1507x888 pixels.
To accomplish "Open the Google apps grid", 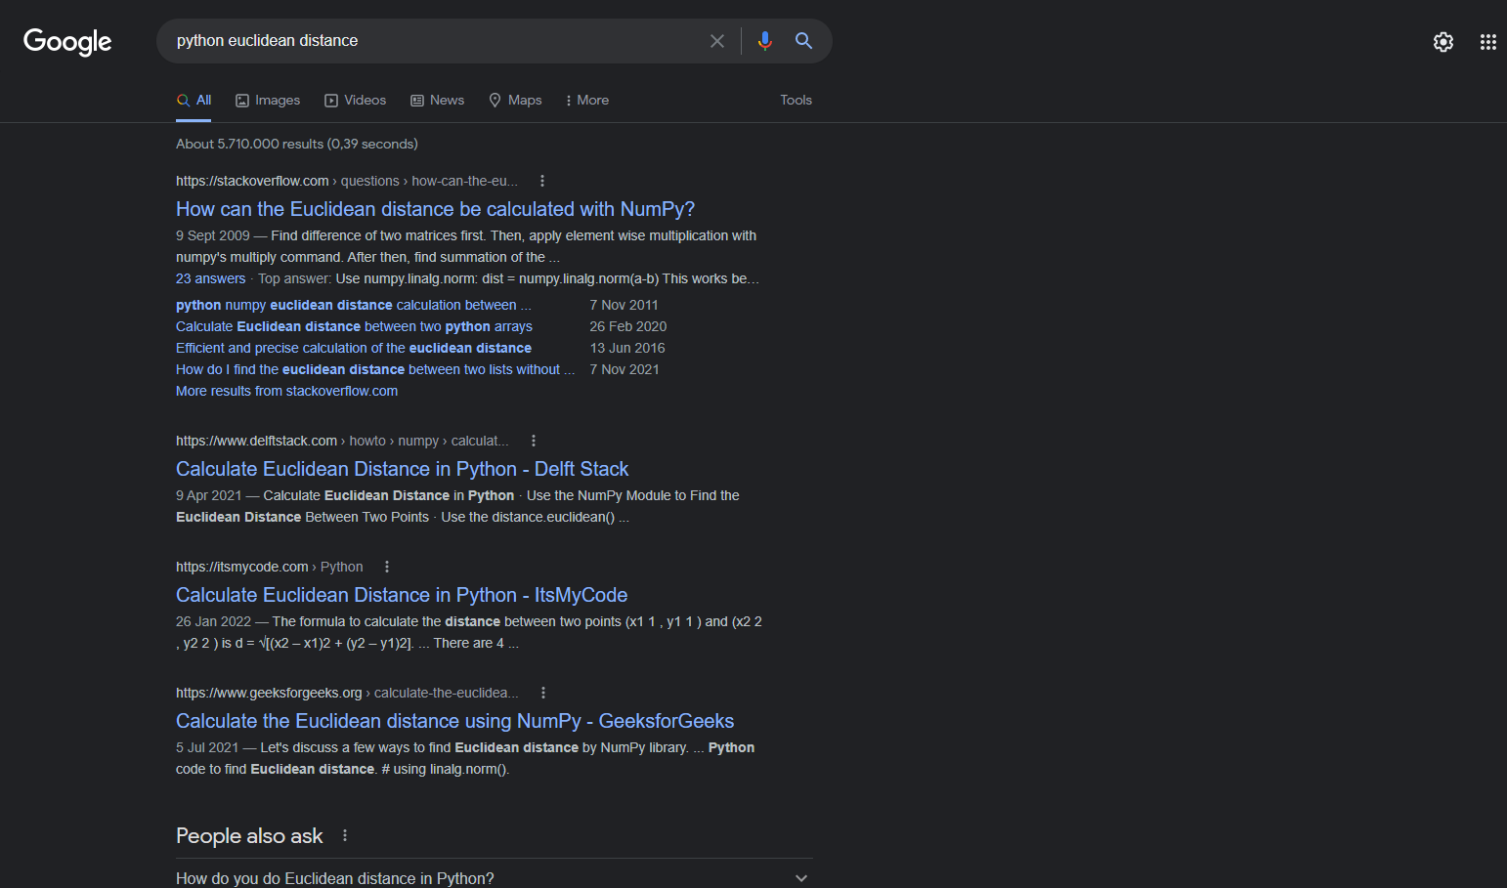I will pyautogui.click(x=1487, y=42).
